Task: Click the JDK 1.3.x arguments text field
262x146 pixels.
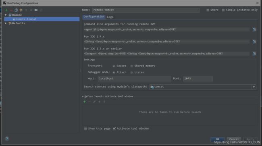Action: (x=166, y=54)
